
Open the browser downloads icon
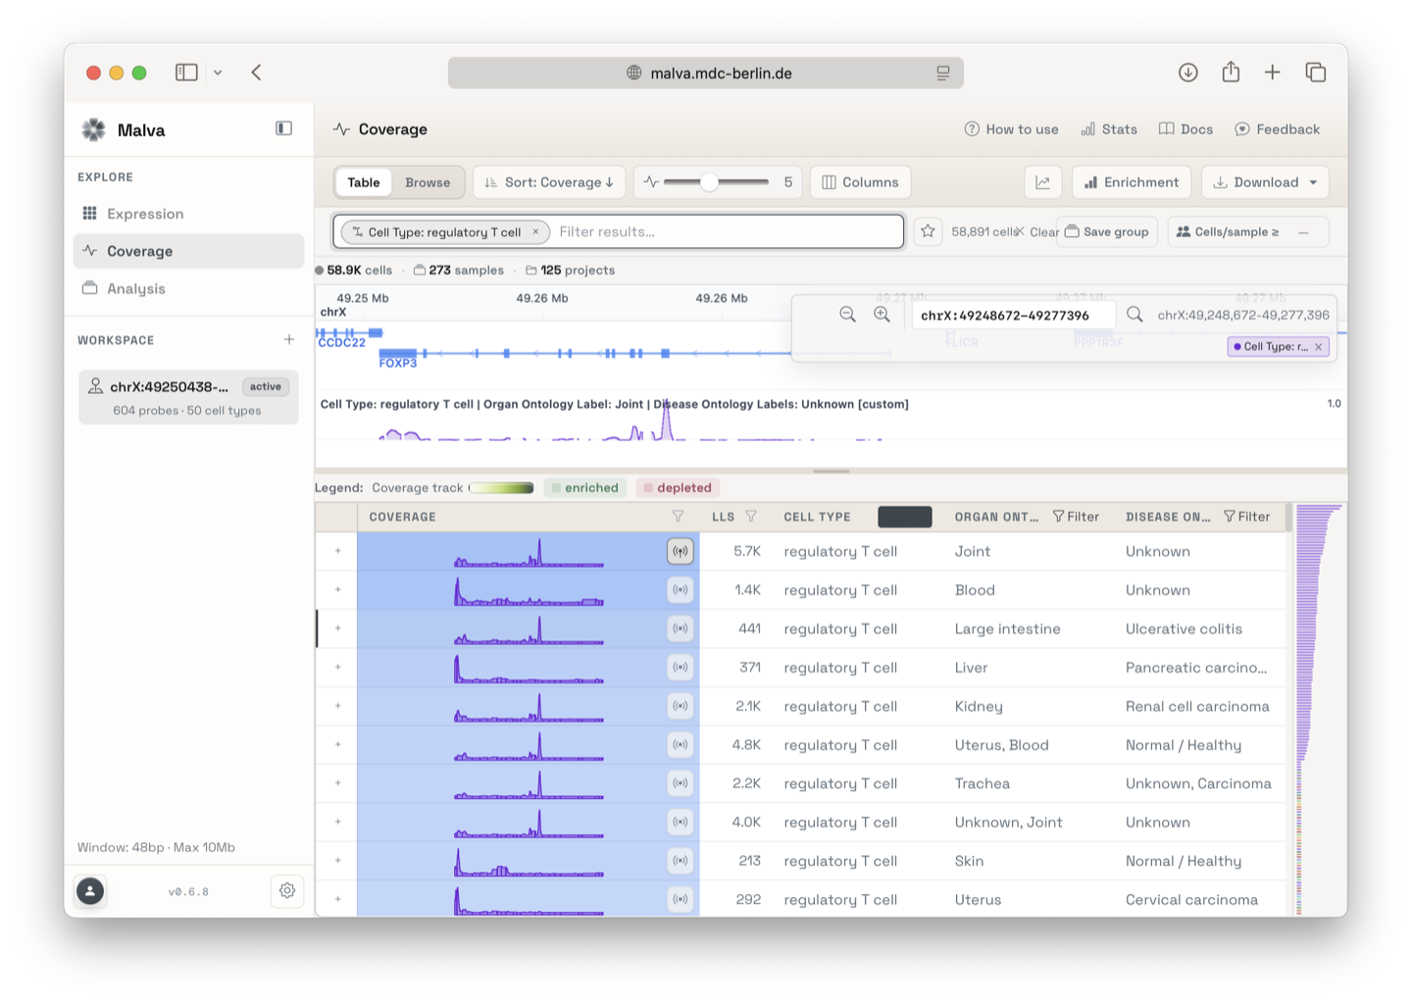1187,72
